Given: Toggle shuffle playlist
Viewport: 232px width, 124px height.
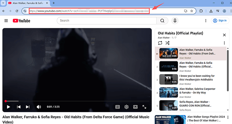Looking at the screenshot, I should pos(168,43).
